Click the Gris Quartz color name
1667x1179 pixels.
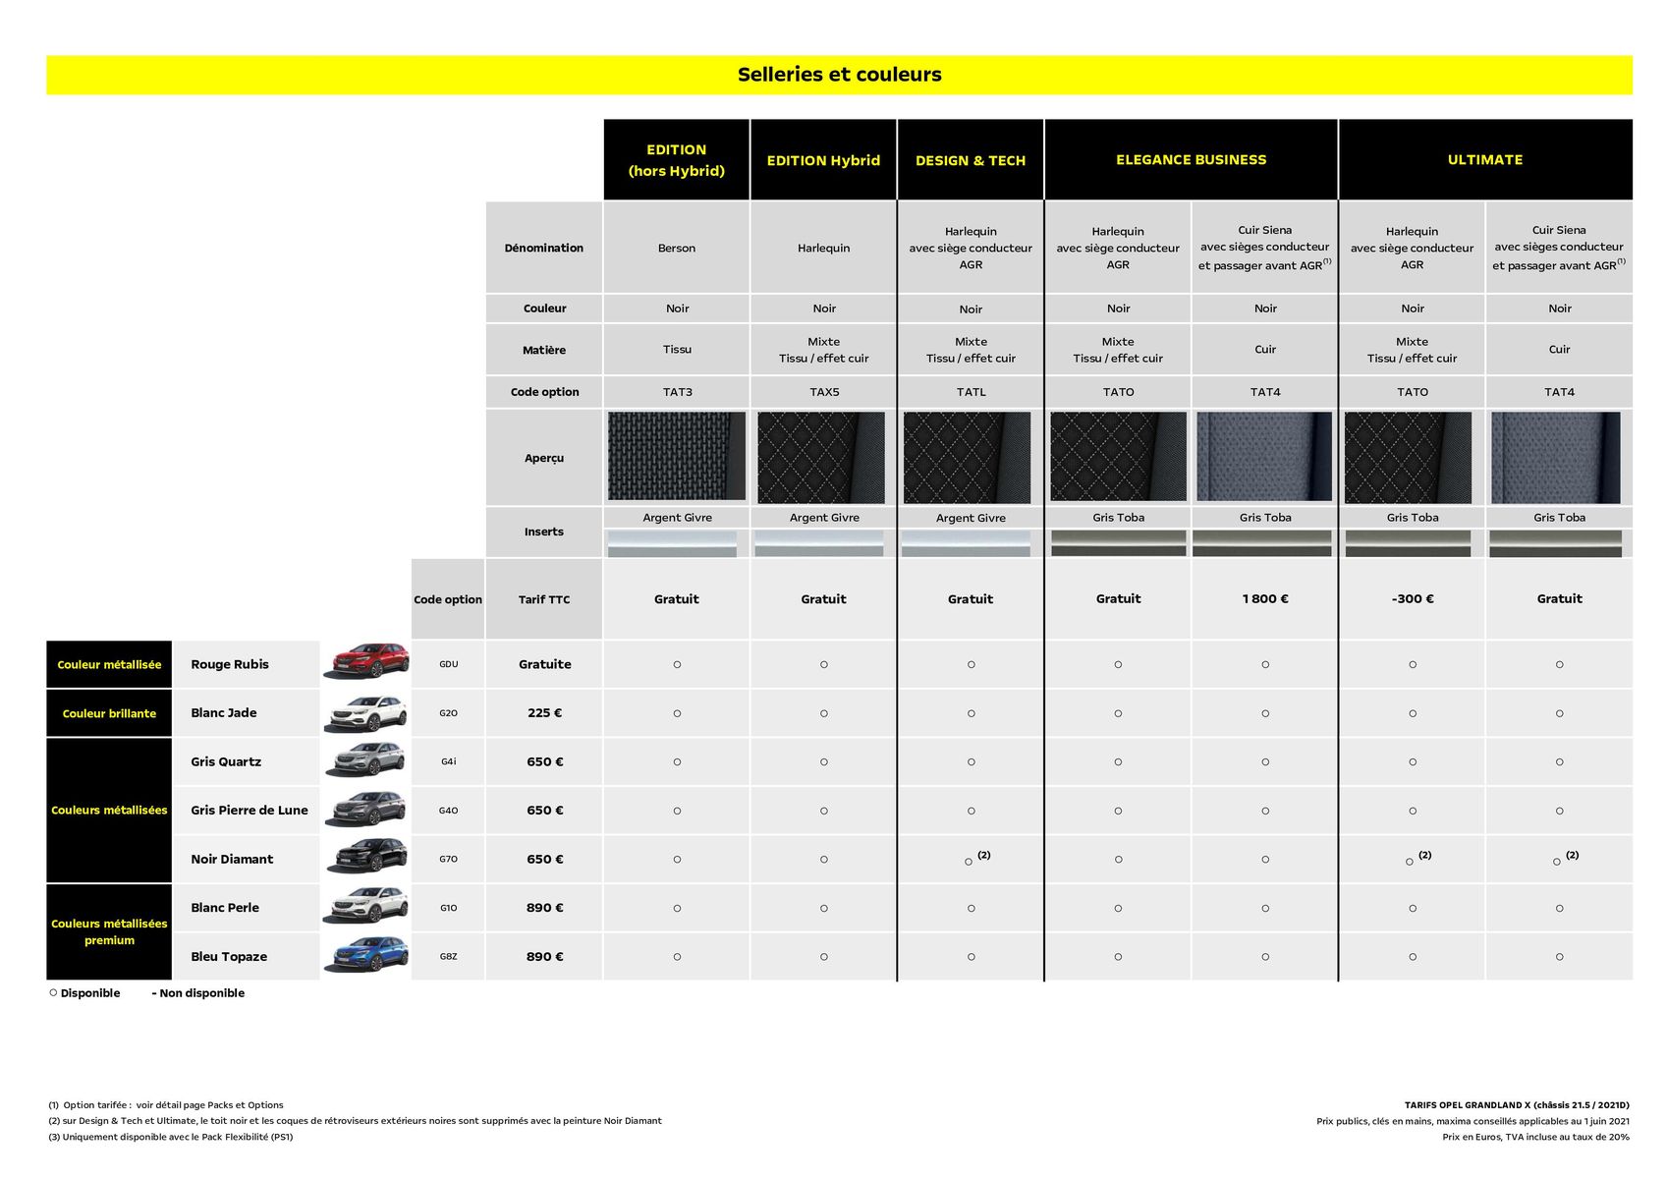(226, 761)
